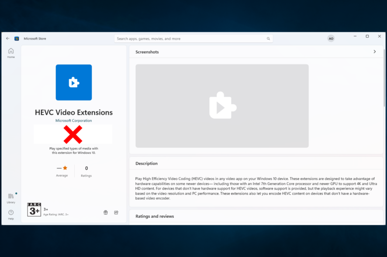Click the Play specified types of media text
Viewport: 387px width, 257px height.
tap(74, 151)
